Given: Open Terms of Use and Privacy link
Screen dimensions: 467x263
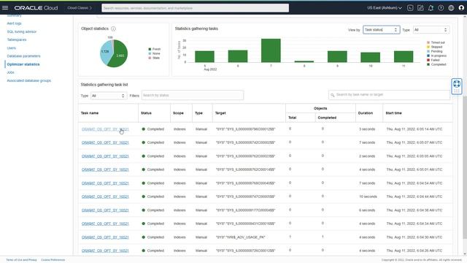Looking at the screenshot, I should pyautogui.click(x=21, y=260).
